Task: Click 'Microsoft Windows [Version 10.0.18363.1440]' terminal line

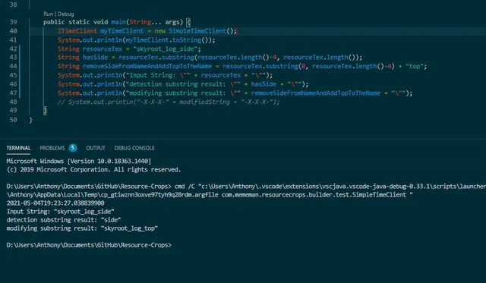Action: (x=79, y=161)
